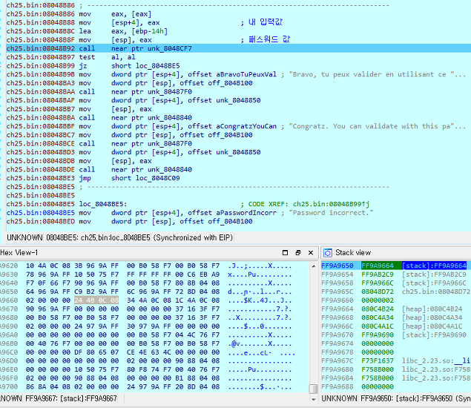Click [heap]:080C4B24 stack reference
This screenshot has height=408, width=471.
[432, 309]
